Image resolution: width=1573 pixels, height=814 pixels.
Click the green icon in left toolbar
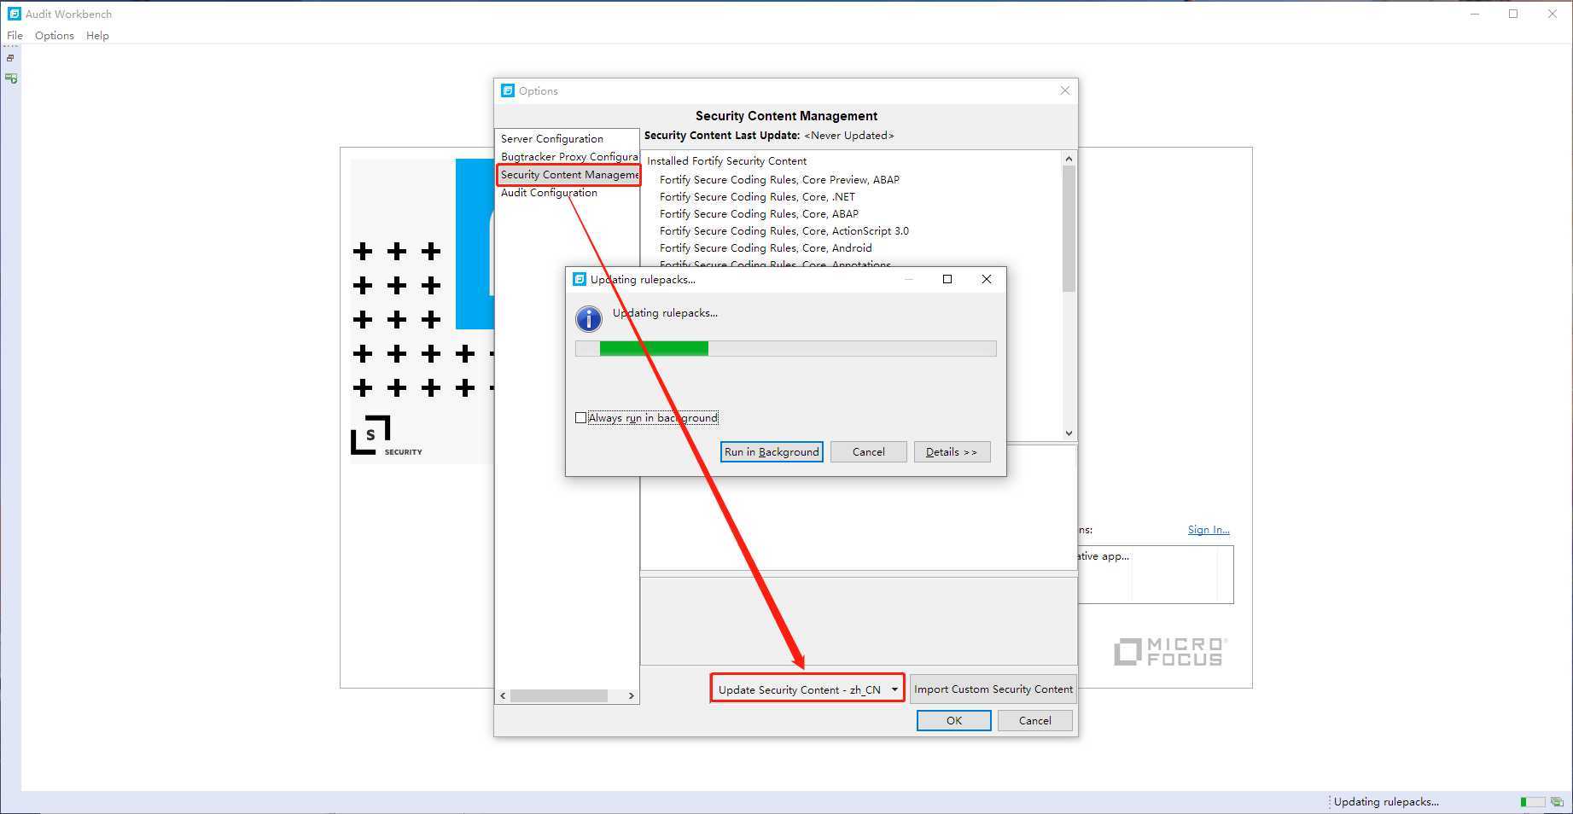[11, 78]
